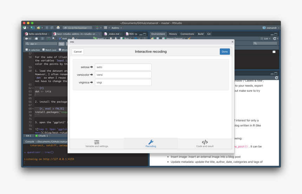Open the History tab
302x194 pixels.
(x=173, y=34)
